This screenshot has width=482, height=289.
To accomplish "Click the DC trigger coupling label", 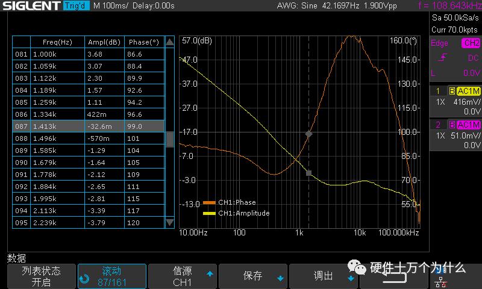I will tap(473, 58).
